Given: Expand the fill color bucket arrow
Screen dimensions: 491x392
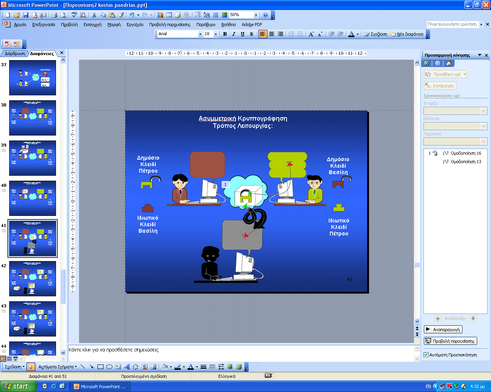Looking at the screenshot, I should point(171,367).
